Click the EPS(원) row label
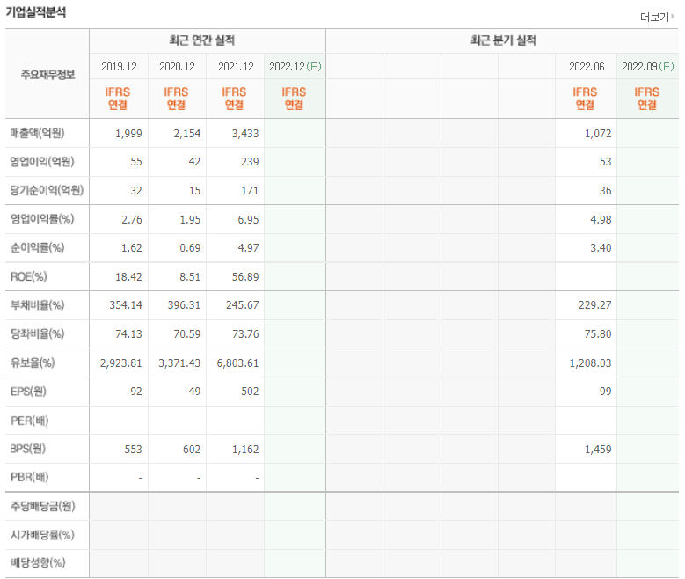Viewport: 685px width, 579px height. click(x=28, y=392)
